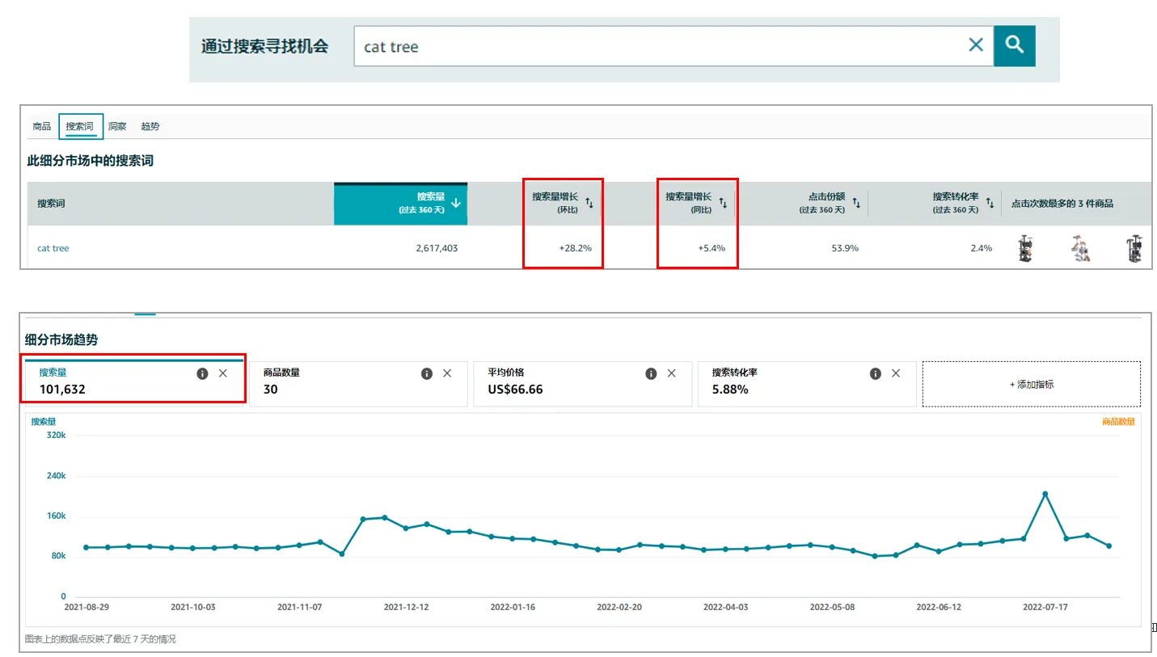Click the 添加指标 button
Viewport: 1157px width, 657px height.
coord(1031,385)
